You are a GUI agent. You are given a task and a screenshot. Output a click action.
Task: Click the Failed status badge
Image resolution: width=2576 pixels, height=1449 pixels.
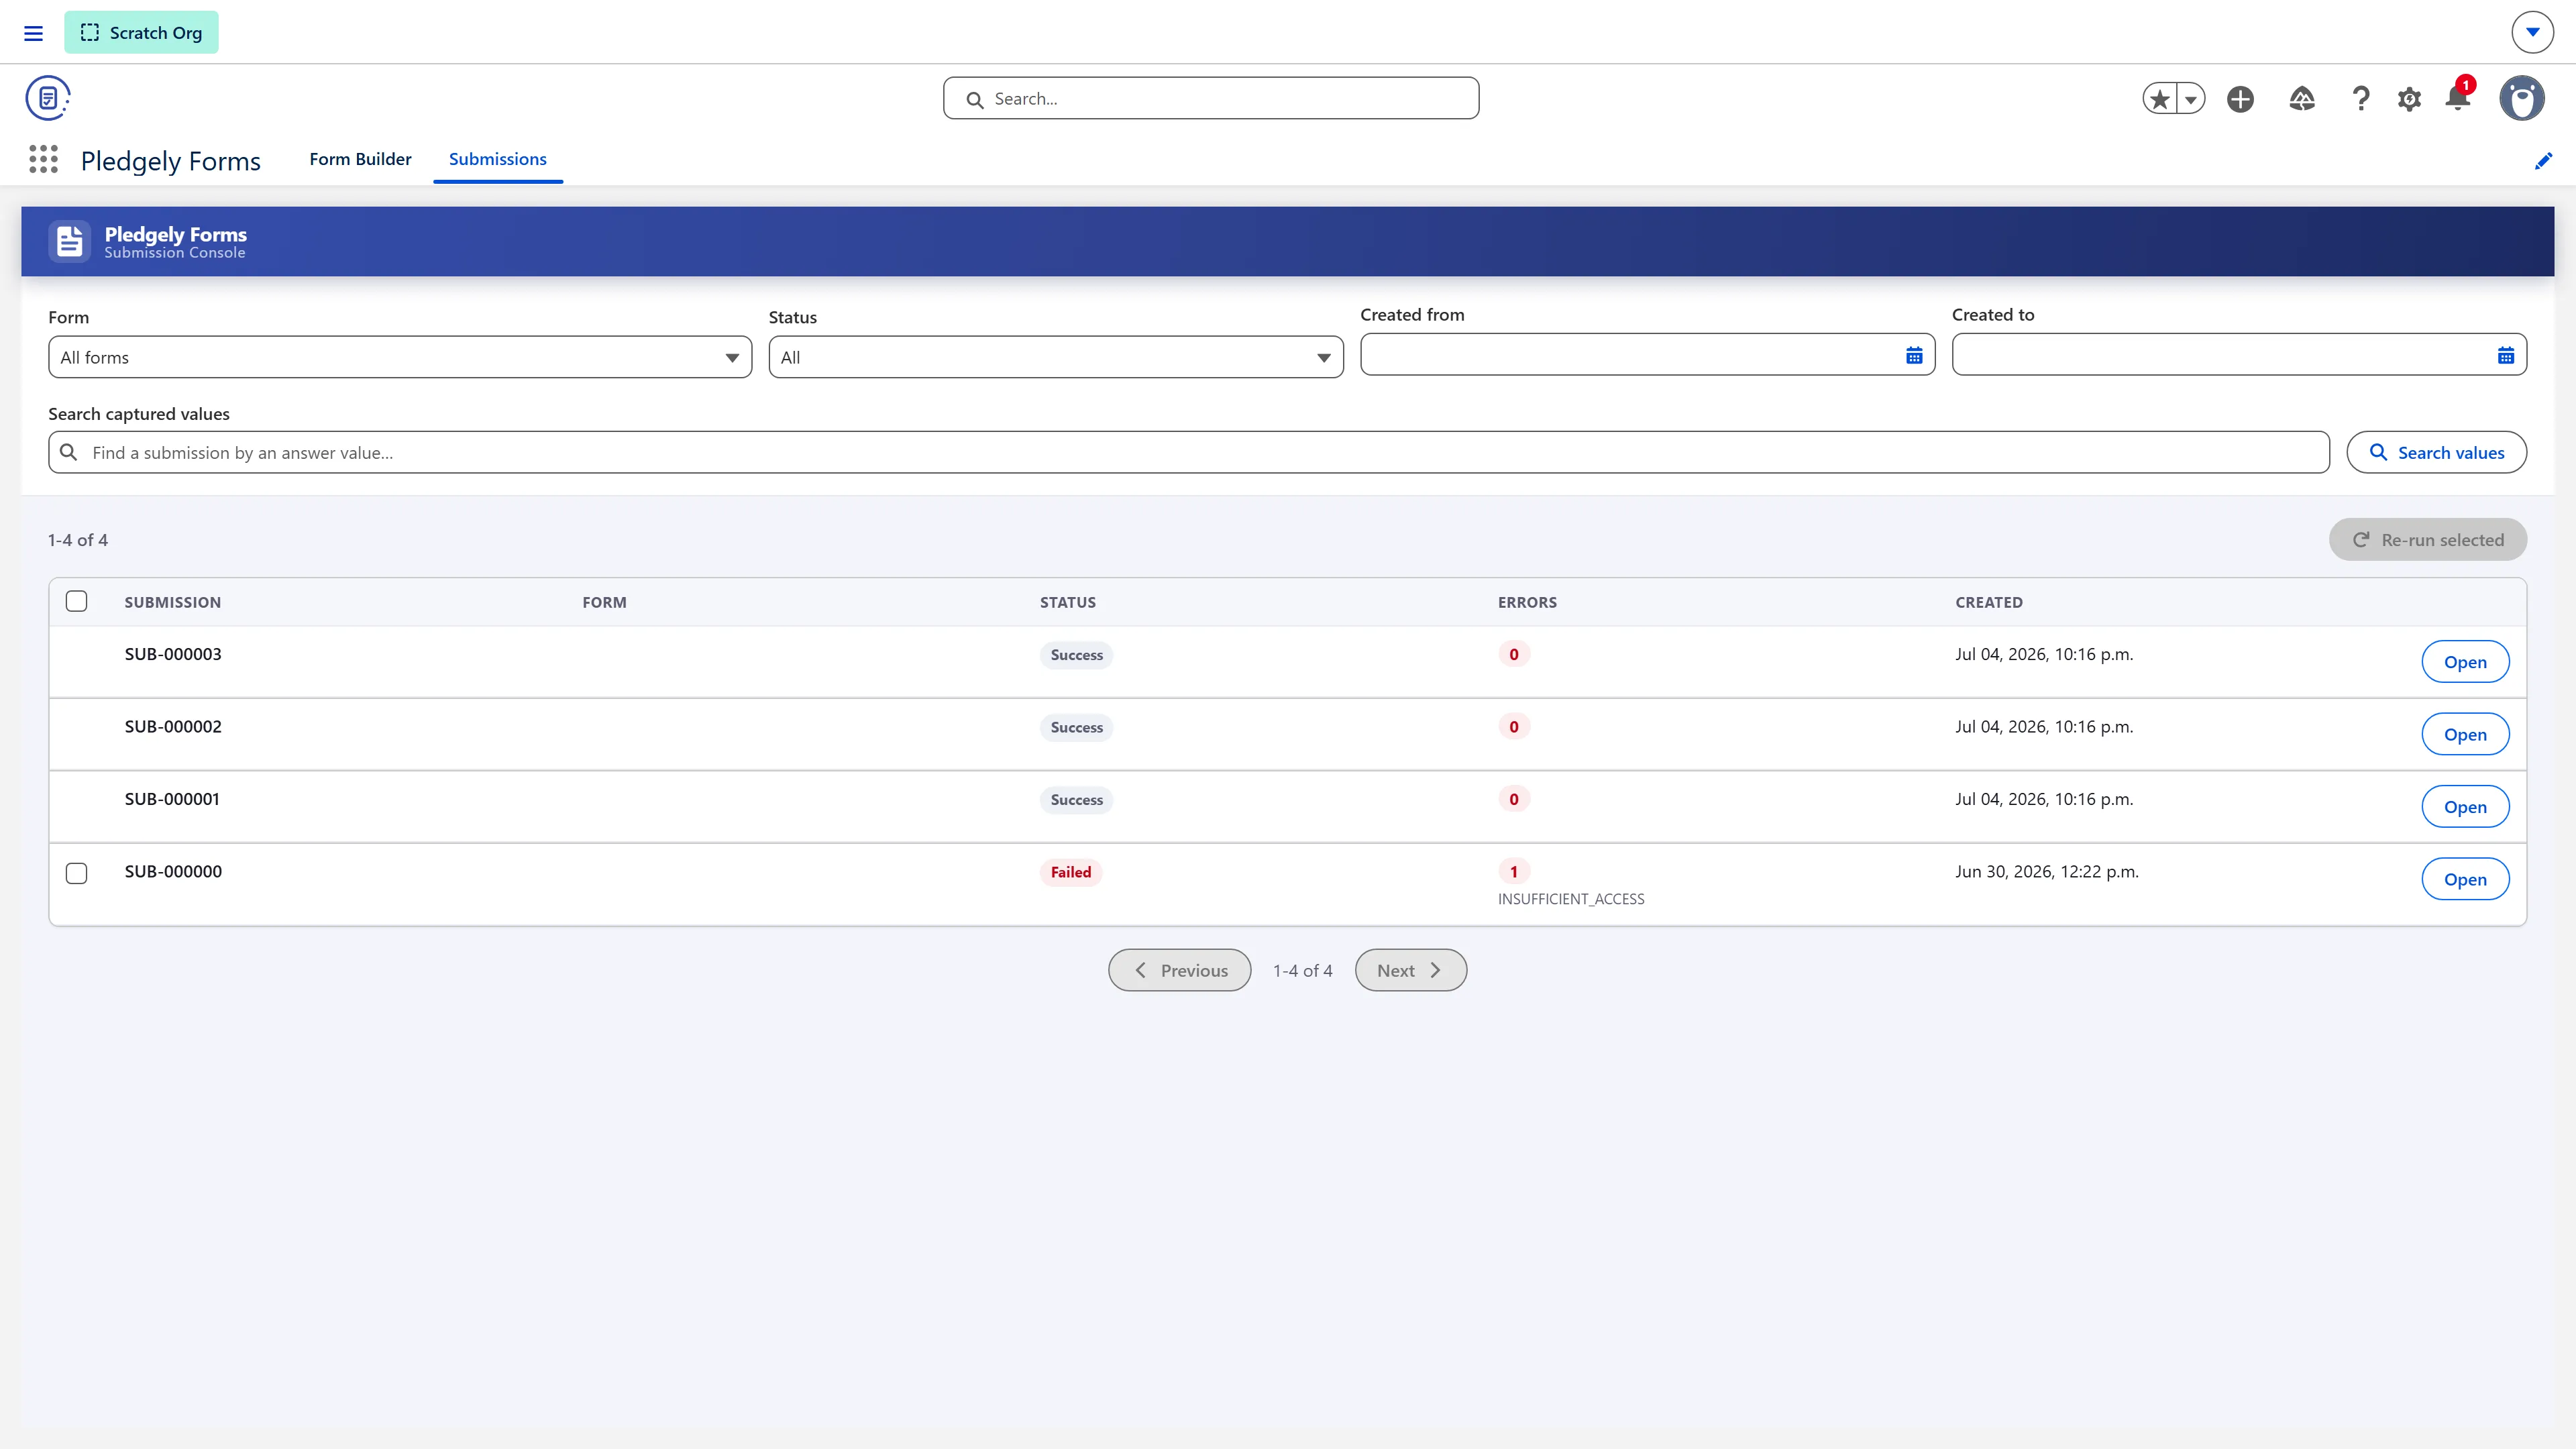click(x=1070, y=872)
